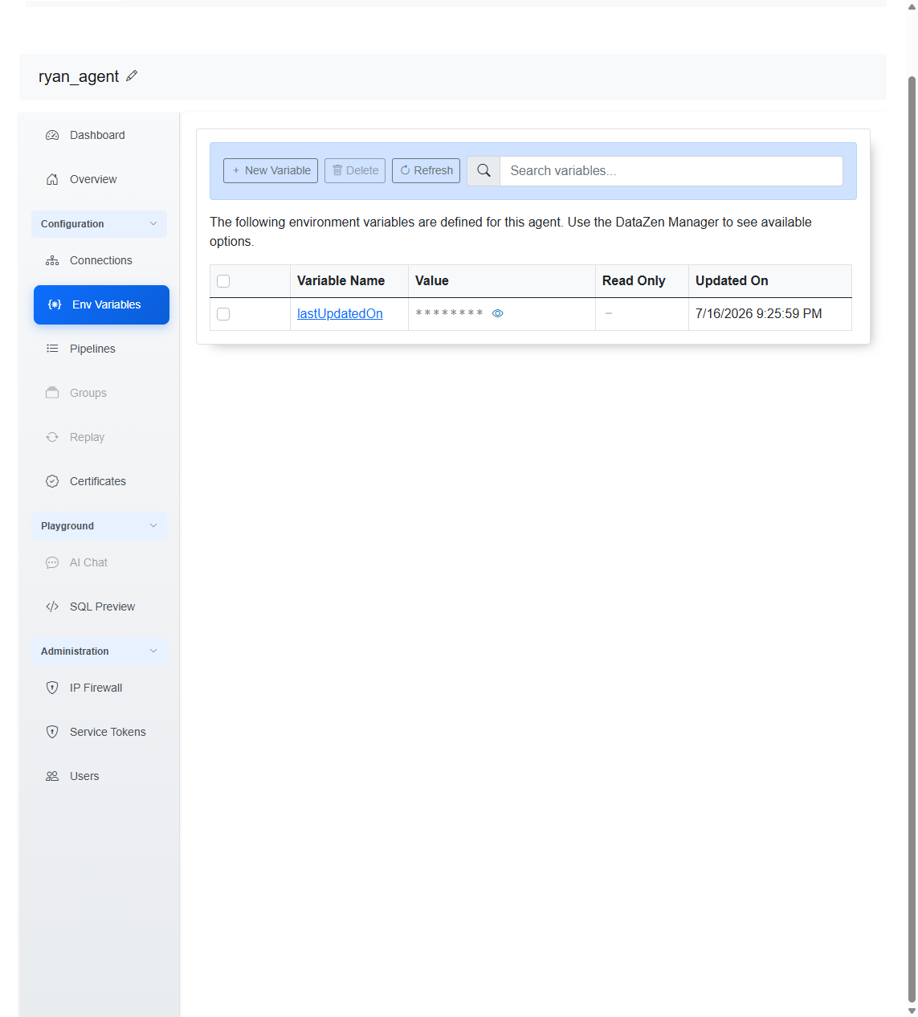The image size is (918, 1017).
Task: Click the Overview home icon
Action: click(52, 179)
